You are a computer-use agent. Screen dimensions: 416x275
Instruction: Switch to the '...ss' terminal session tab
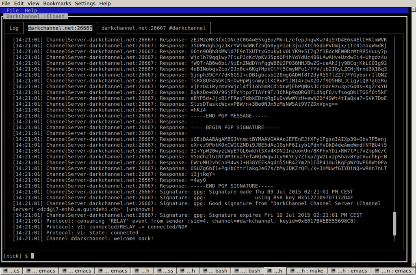[x=167, y=271]
